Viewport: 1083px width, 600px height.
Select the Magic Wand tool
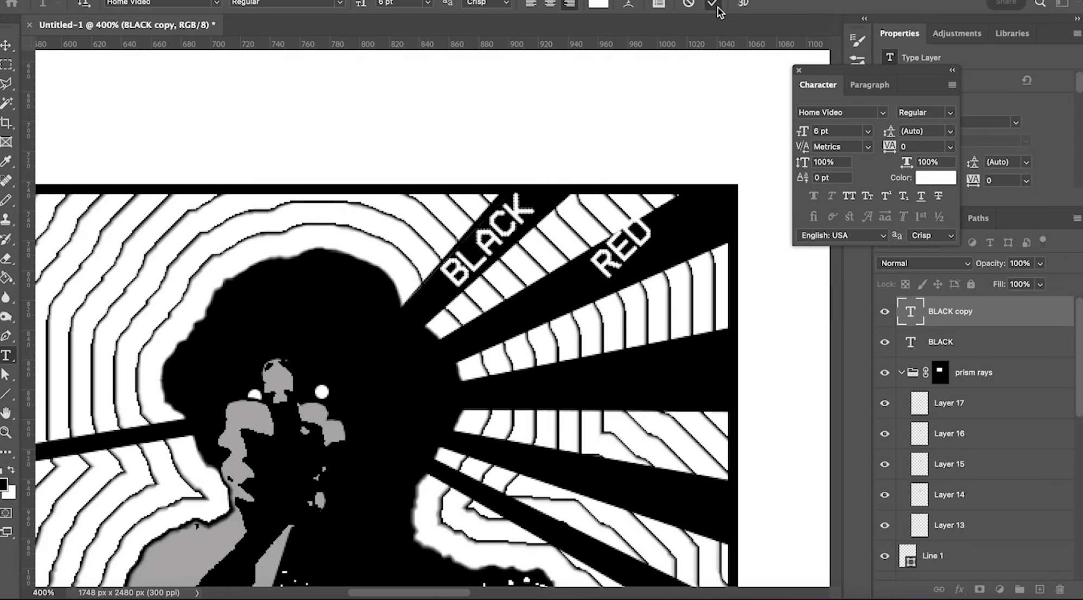click(7, 103)
